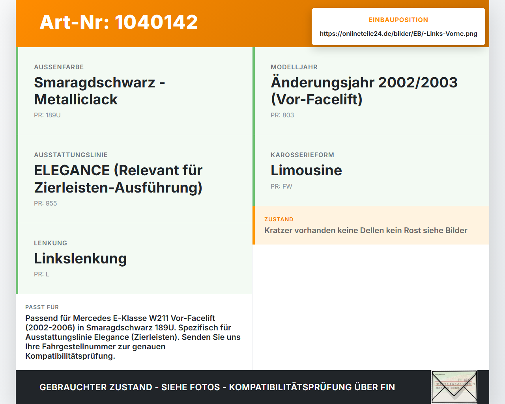Select the Linkslenkung value

point(80,258)
